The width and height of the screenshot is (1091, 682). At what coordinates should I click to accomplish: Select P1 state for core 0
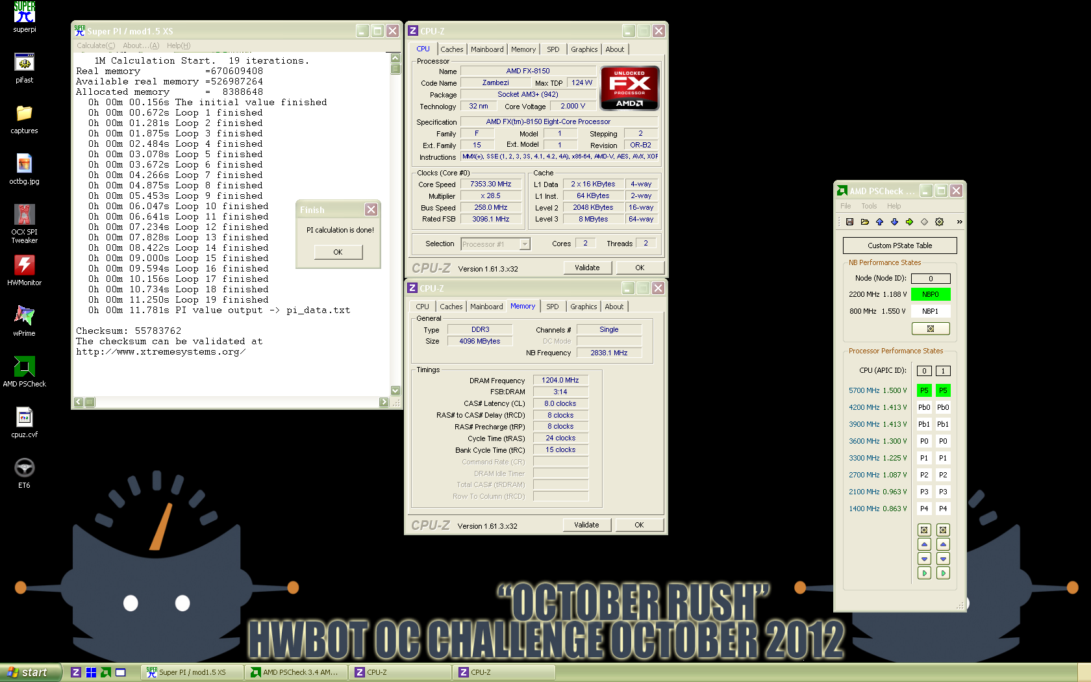(x=924, y=458)
